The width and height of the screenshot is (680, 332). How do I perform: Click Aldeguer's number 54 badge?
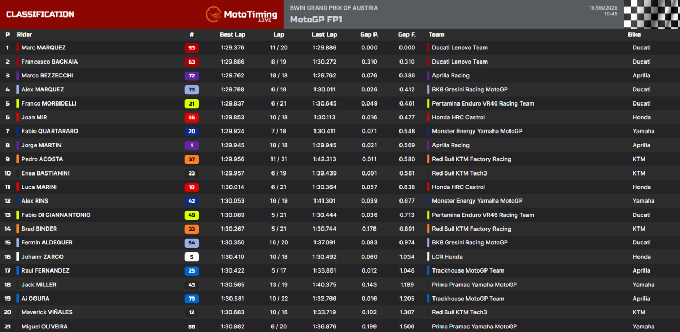tap(192, 243)
